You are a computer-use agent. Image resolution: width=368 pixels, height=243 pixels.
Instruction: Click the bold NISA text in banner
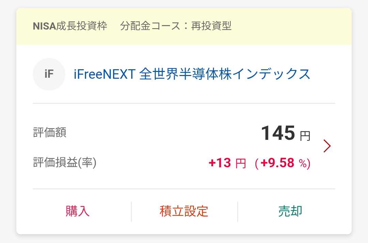(x=44, y=26)
